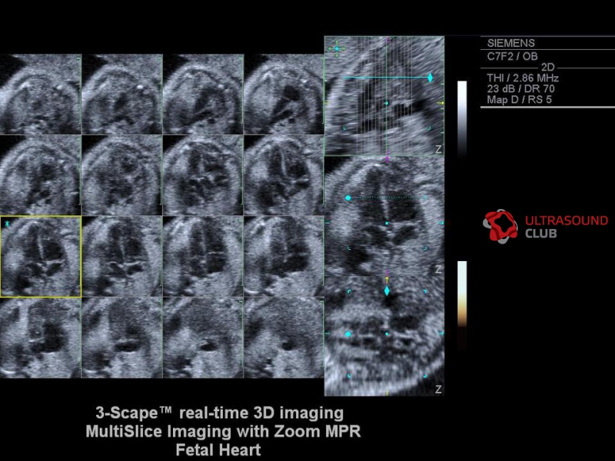Click the Z label in the bottom MPR pane

click(x=438, y=389)
